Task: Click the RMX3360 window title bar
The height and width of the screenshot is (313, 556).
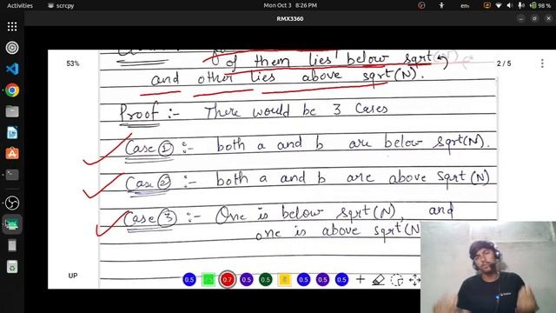Action: 290,19
